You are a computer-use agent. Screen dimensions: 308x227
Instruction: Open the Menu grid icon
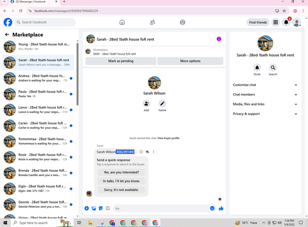coord(275,22)
